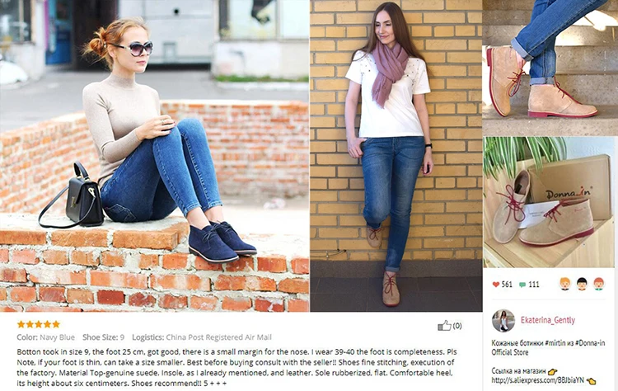Follow the s.aliexpress.com short link
The height and width of the screenshot is (391, 618).
click(x=537, y=380)
